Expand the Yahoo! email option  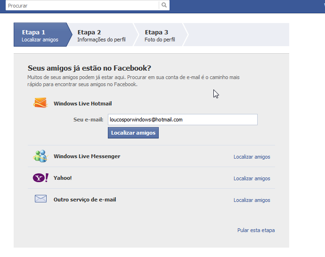pos(63,178)
